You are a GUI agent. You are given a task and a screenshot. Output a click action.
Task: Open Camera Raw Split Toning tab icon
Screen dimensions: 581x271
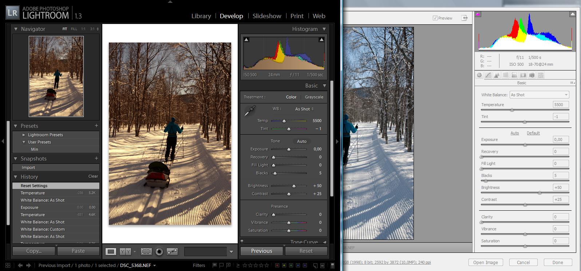click(514, 75)
